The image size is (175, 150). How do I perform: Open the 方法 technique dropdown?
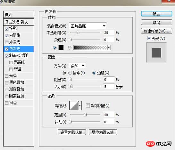77,66
